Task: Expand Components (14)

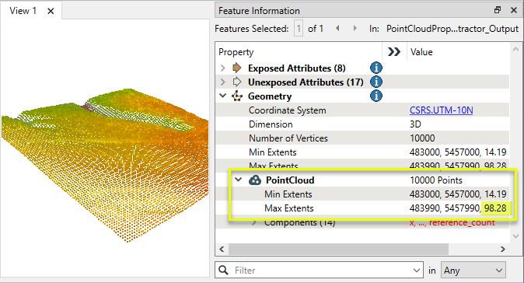Action: coord(254,222)
